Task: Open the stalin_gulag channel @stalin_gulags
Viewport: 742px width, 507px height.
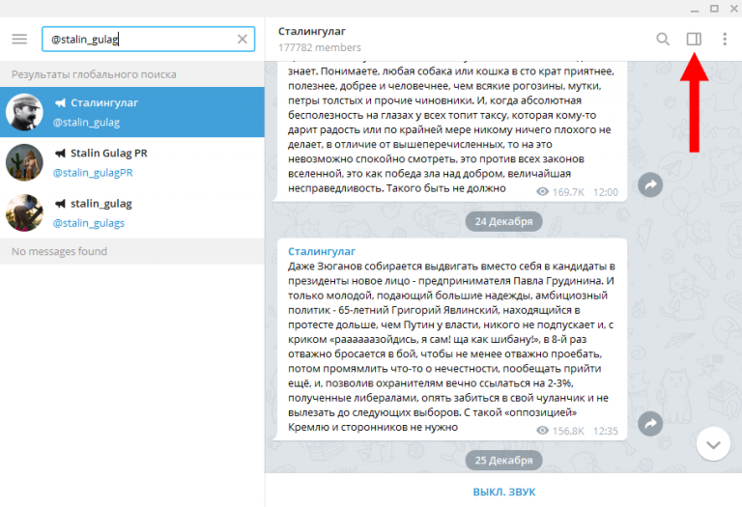Action: [132, 212]
